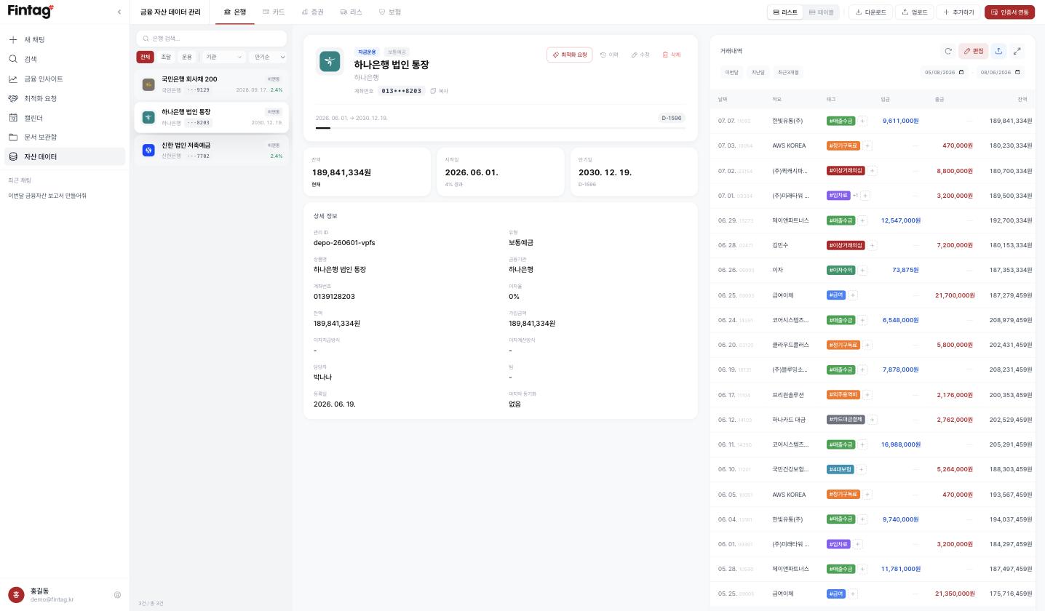
Task: Add a tag to the 김민수 row
Action: (x=872, y=245)
